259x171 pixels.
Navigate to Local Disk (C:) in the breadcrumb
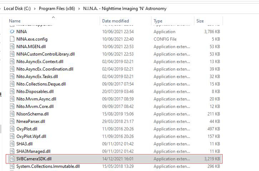click(17, 8)
